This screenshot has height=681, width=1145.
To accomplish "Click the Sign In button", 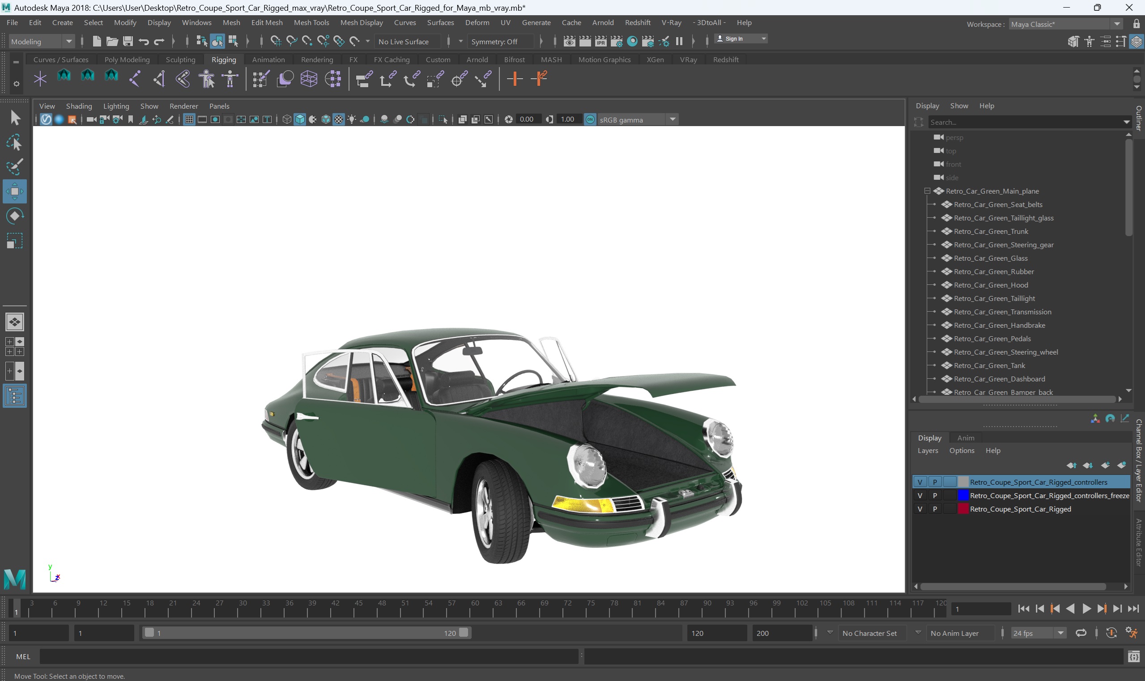I will pos(741,38).
